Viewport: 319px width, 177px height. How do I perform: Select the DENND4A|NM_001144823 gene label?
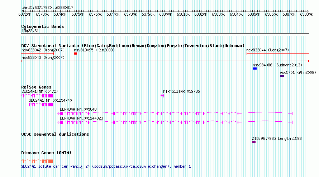81,118
